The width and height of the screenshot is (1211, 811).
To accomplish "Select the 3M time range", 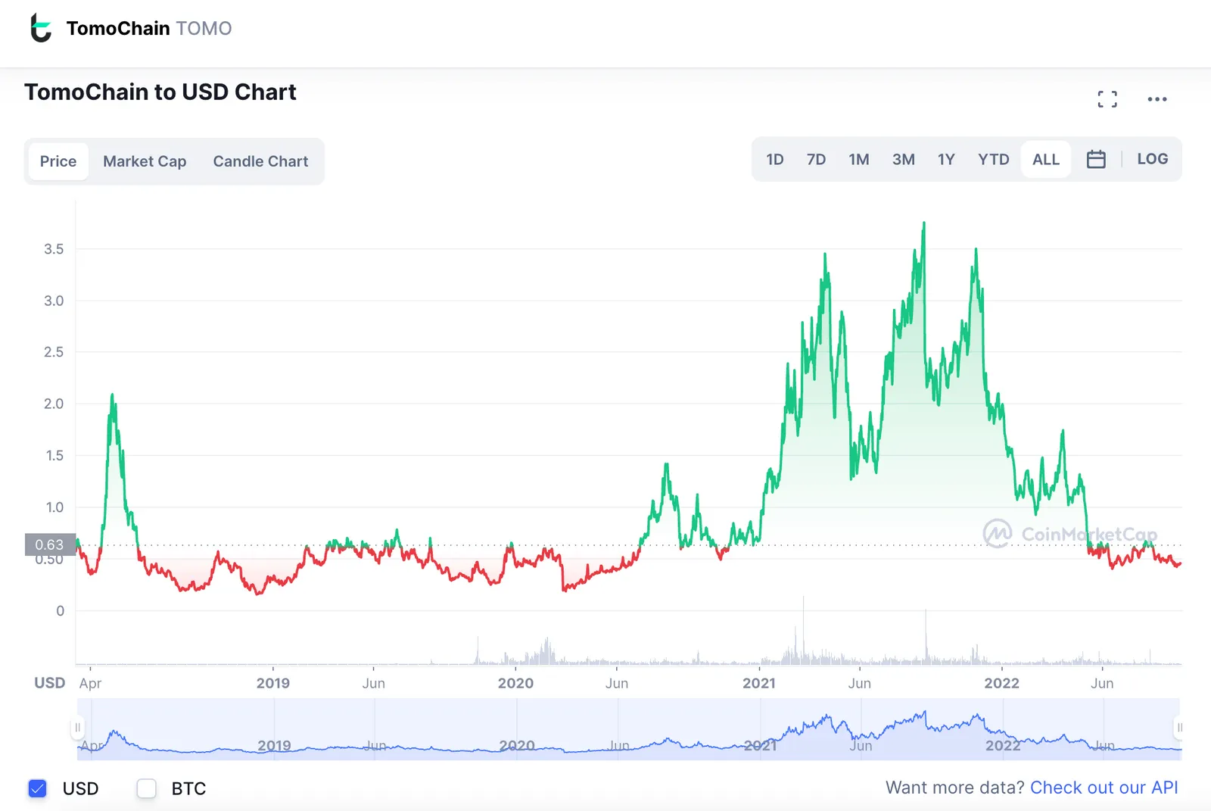I will [903, 159].
